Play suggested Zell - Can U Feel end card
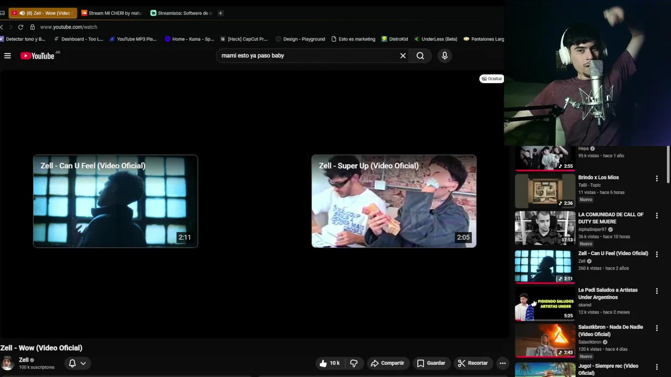 click(115, 201)
